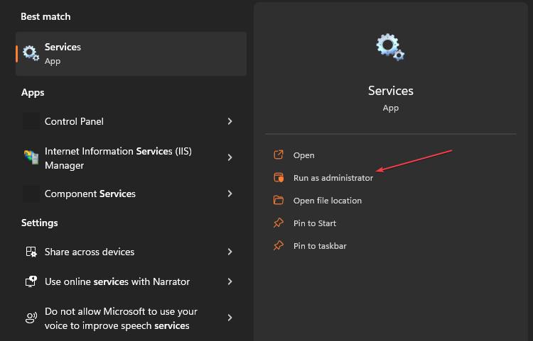Expand the Control Panel result chevron
The height and width of the screenshot is (341, 533).
click(x=230, y=121)
